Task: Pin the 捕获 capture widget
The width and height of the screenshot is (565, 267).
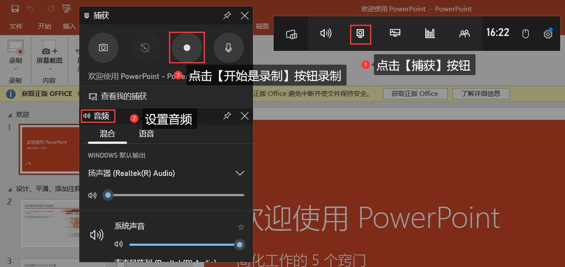Action: pyautogui.click(x=227, y=16)
